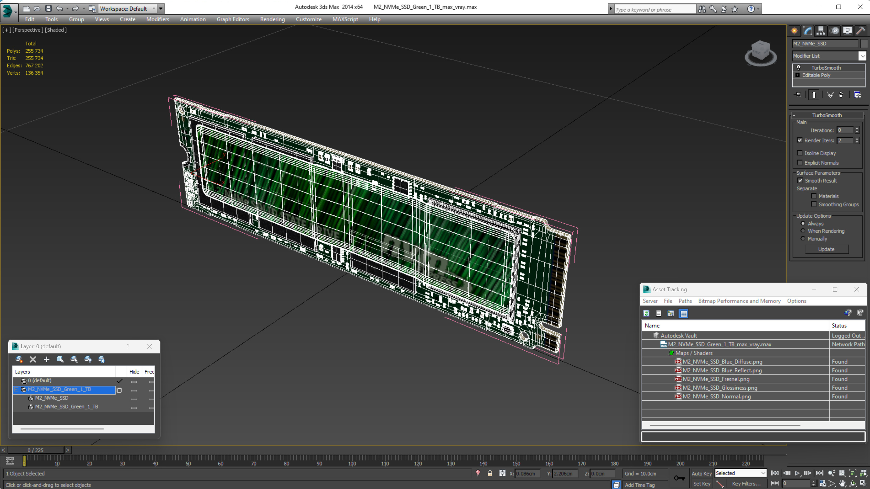Collapse the TurboSmooth rollout header
The height and width of the screenshot is (489, 870).
click(827, 115)
